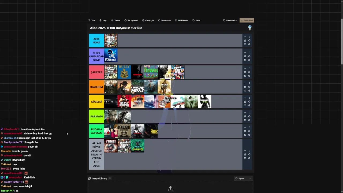Reset the 2025 GOAT row contents
Viewport: 343px width, 193px height.
tap(245, 44)
